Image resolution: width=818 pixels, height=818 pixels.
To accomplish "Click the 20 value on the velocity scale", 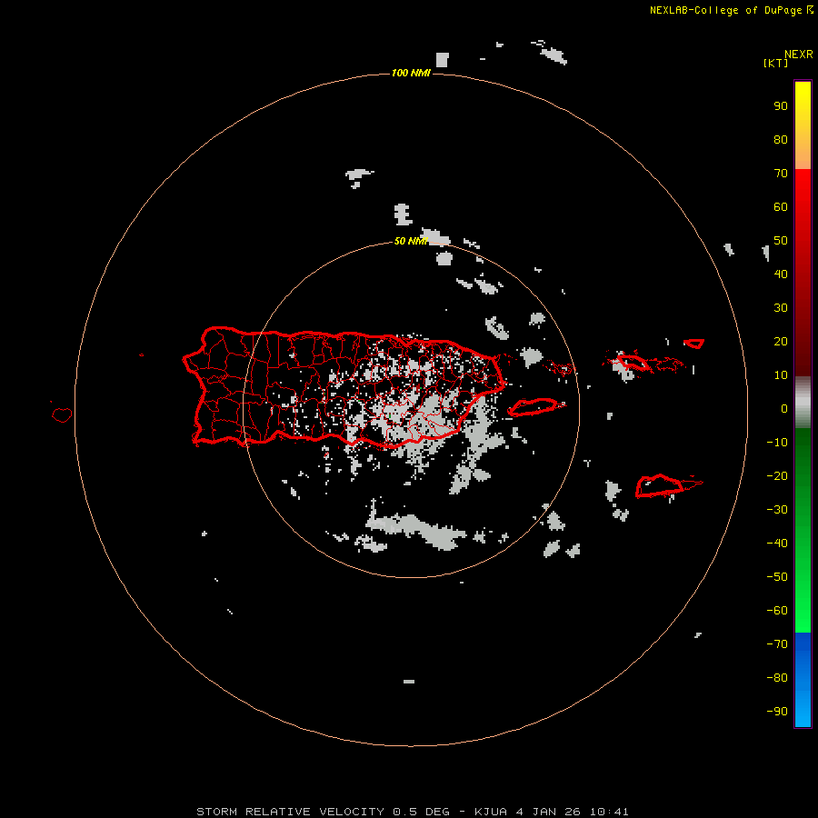I will [781, 341].
